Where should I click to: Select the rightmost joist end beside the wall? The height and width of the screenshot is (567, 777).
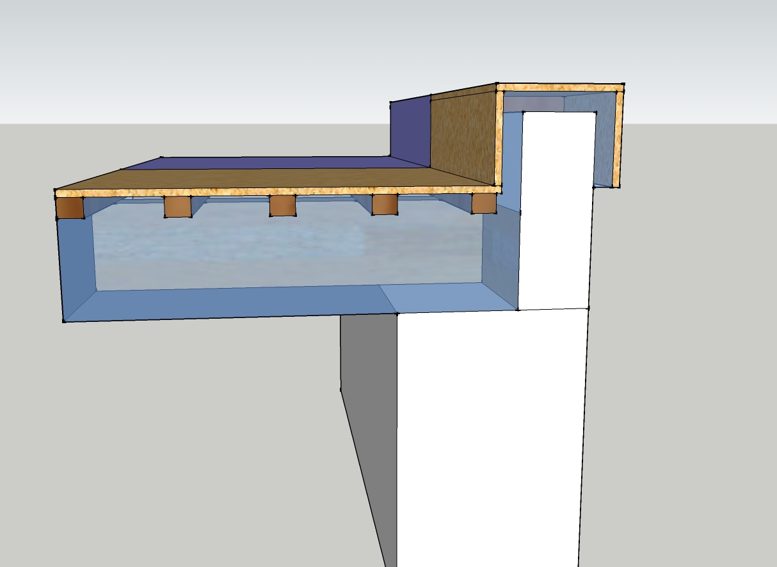484,203
